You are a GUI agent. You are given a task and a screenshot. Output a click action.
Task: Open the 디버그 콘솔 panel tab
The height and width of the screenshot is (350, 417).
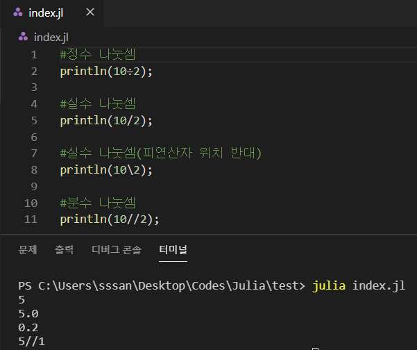(116, 249)
